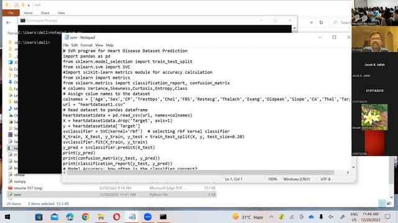The width and height of the screenshot is (398, 223).
Task: Open Quick Access Toolbar customize dropdown
Action: tap(29, 5)
